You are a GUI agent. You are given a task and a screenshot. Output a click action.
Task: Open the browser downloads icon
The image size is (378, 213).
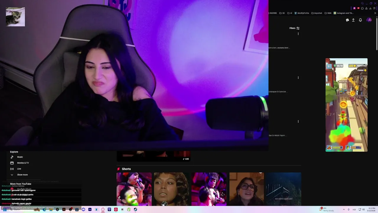pos(370,8)
